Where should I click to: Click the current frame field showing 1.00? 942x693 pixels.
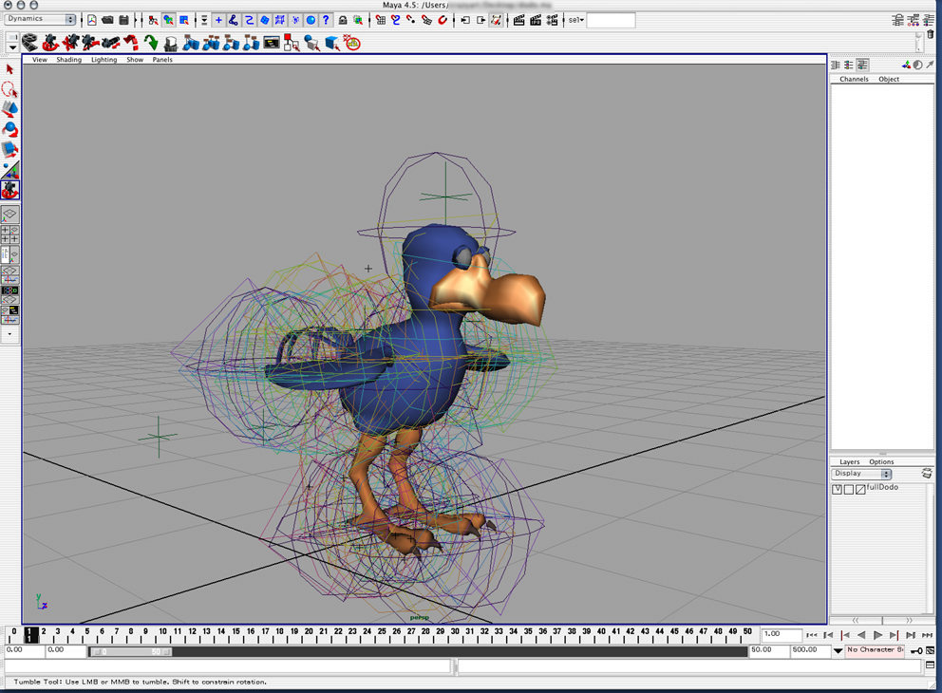pos(782,634)
